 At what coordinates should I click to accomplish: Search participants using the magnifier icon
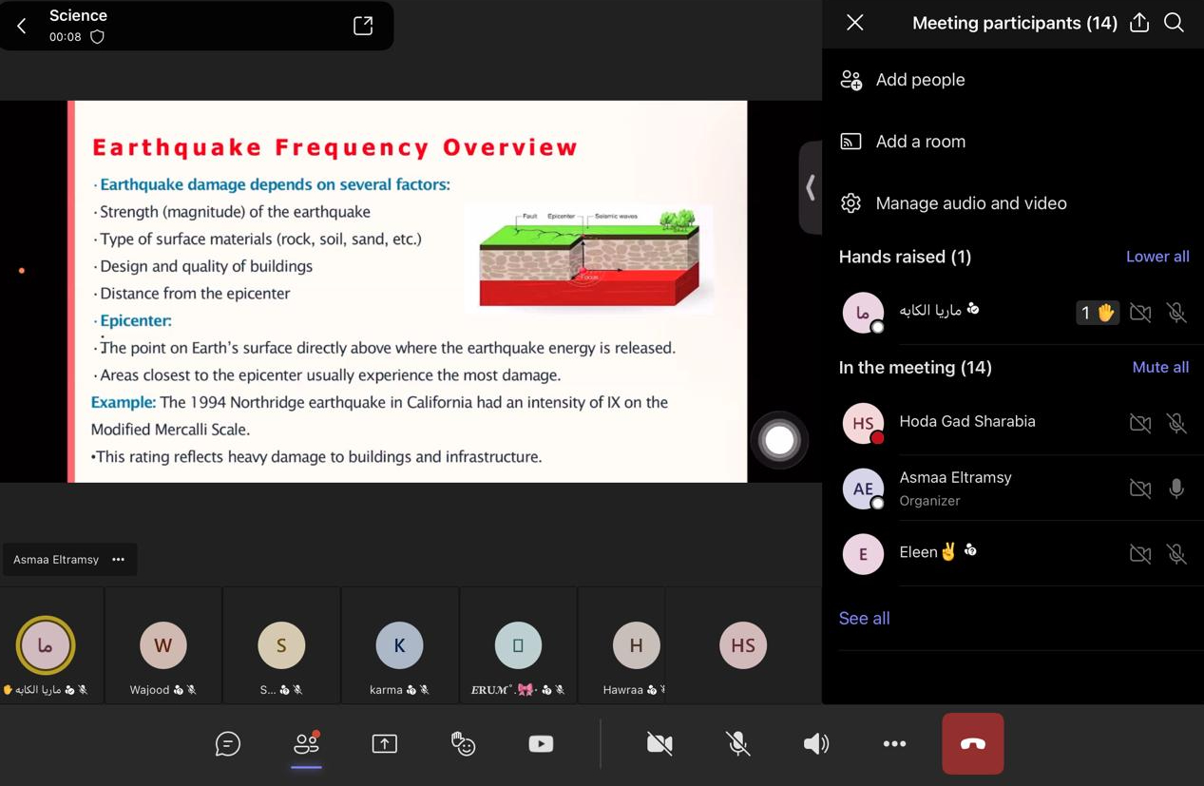[x=1174, y=23]
